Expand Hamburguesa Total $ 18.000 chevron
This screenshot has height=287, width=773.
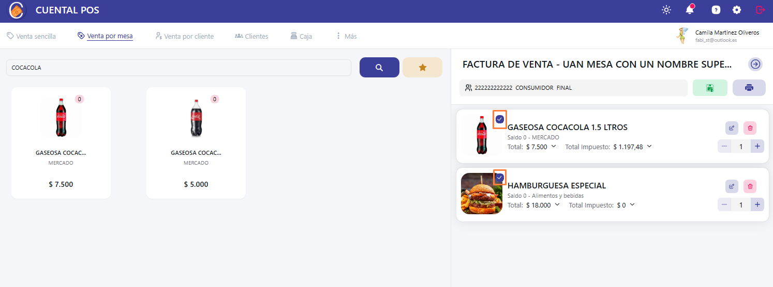coord(557,205)
